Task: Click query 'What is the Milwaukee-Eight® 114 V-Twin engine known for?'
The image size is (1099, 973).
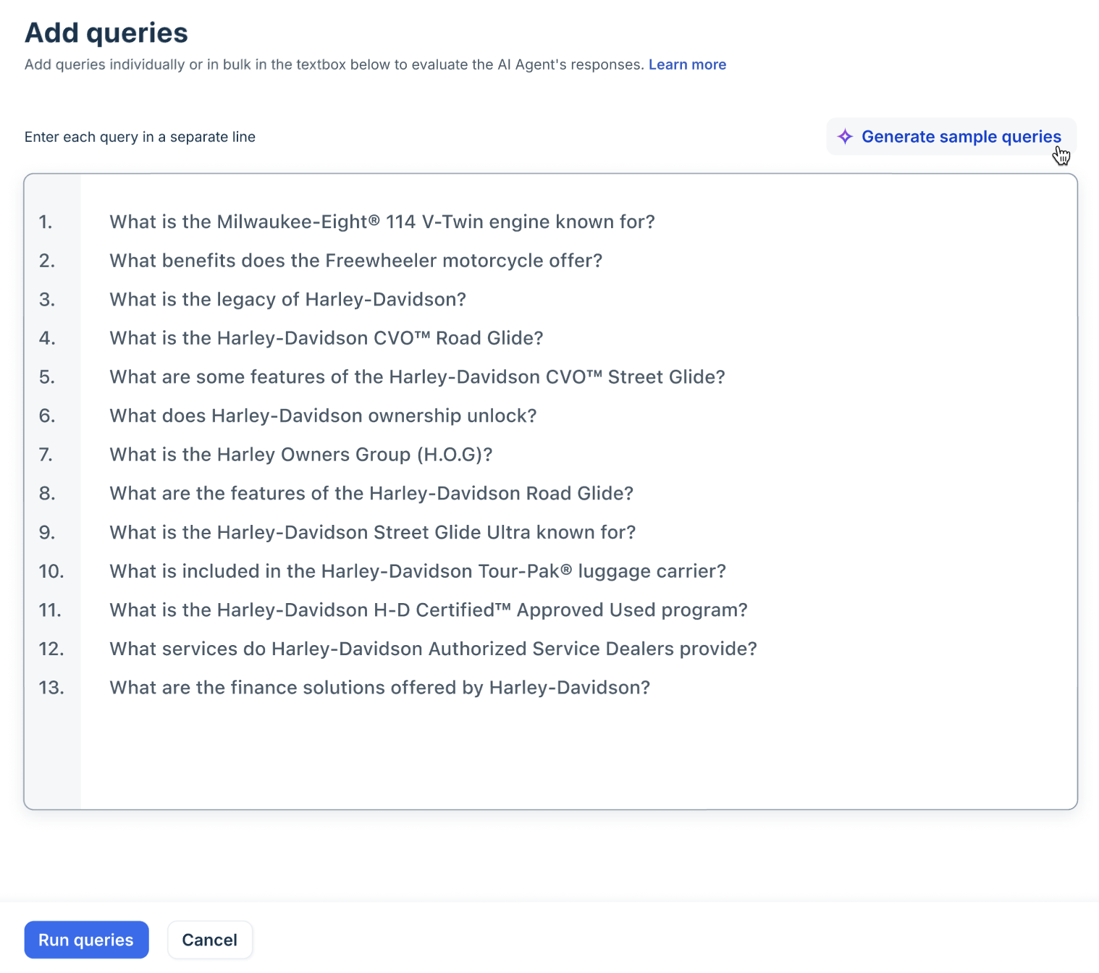Action: point(382,222)
